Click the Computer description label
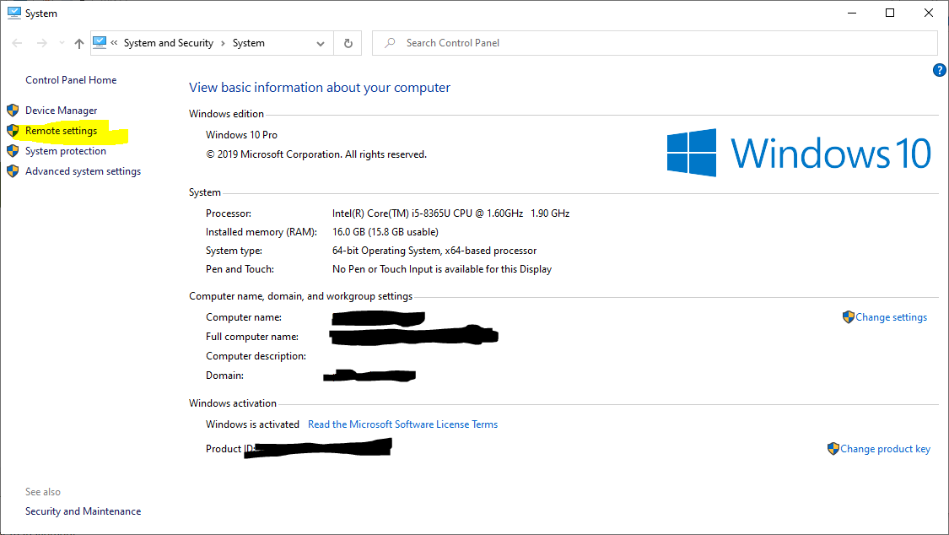The image size is (949, 535). (x=256, y=356)
